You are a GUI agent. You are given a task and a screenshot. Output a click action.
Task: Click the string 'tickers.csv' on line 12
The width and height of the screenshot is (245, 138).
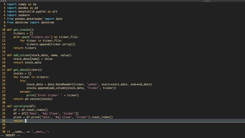pos(41,37)
